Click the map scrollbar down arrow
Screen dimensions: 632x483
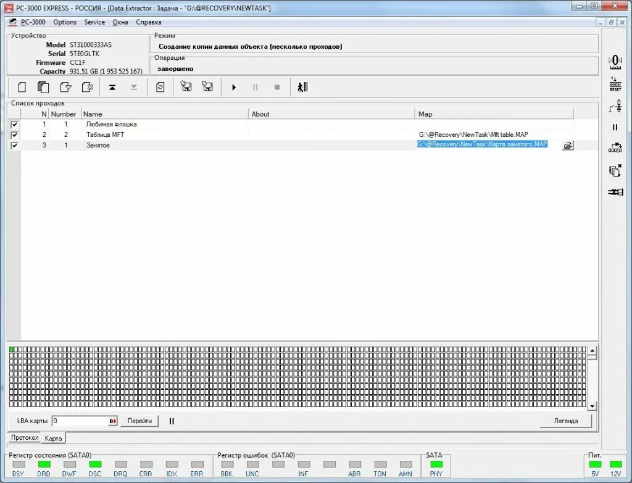click(592, 407)
